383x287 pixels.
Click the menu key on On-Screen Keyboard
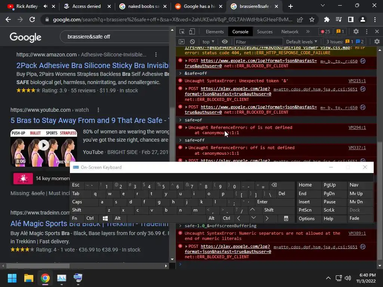coord(286,218)
